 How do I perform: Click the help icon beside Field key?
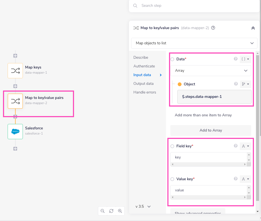point(236,146)
